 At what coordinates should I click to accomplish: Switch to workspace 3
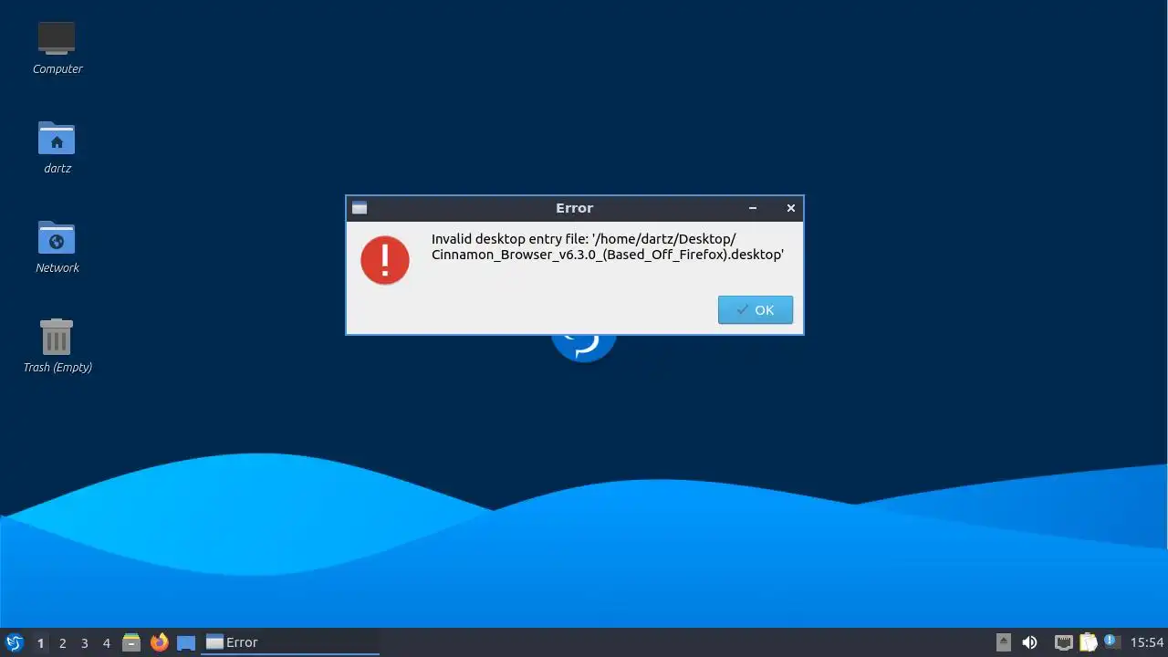point(84,642)
